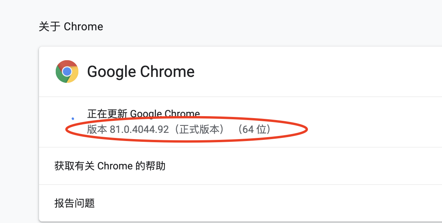Click the 关于 Chrome page heading

[71, 27]
